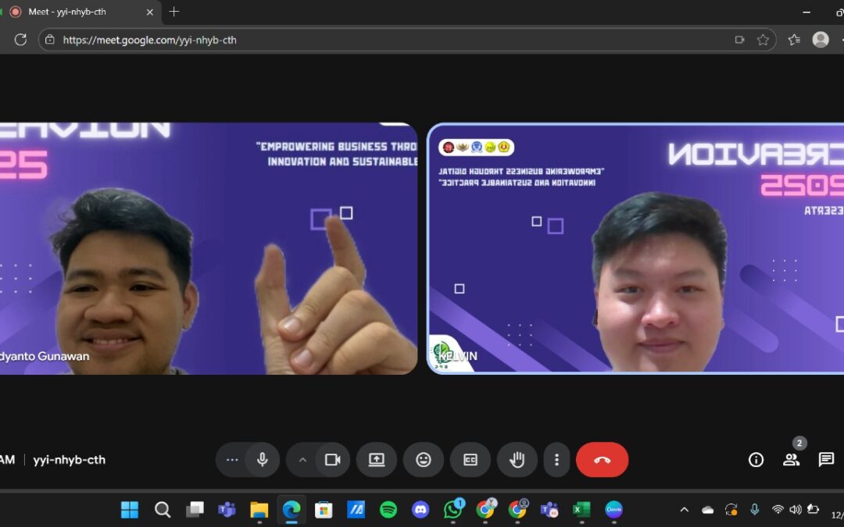The height and width of the screenshot is (527, 844).
Task: Open the three-dot more options menu
Action: click(x=556, y=460)
